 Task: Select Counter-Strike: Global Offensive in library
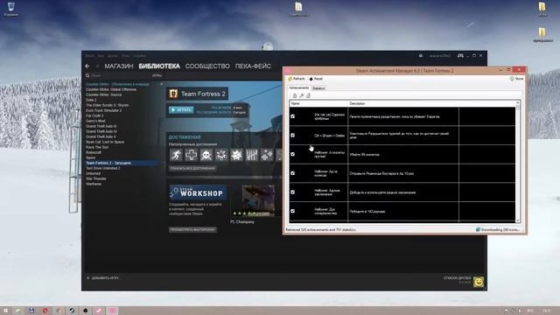click(111, 89)
